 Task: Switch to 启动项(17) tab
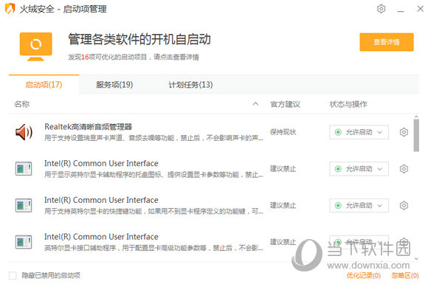point(44,85)
